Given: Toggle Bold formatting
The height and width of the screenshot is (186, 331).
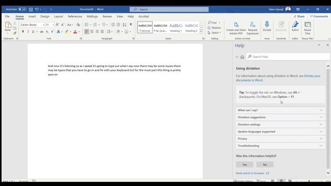Looking at the screenshot, I should coord(23,32).
